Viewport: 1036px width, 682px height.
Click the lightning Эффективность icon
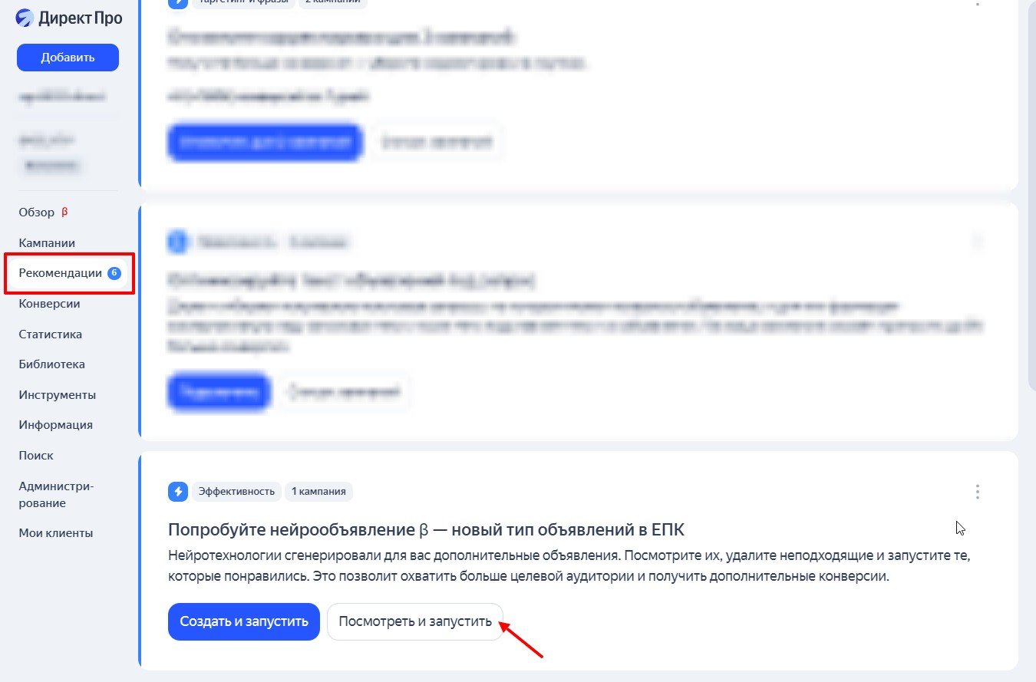[178, 491]
